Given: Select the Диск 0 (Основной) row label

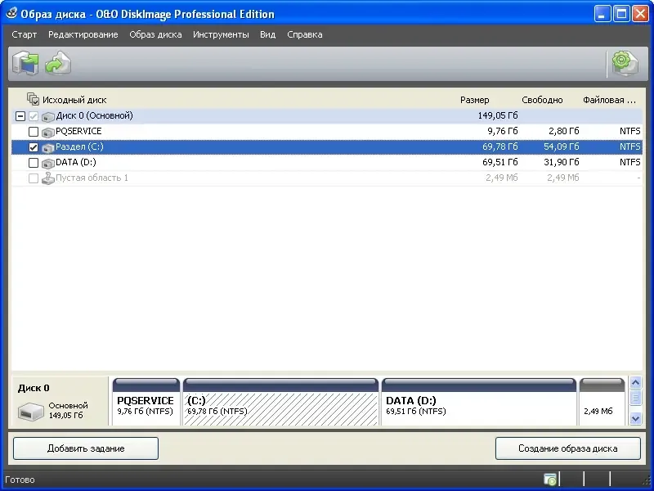Looking at the screenshot, I should [94, 115].
